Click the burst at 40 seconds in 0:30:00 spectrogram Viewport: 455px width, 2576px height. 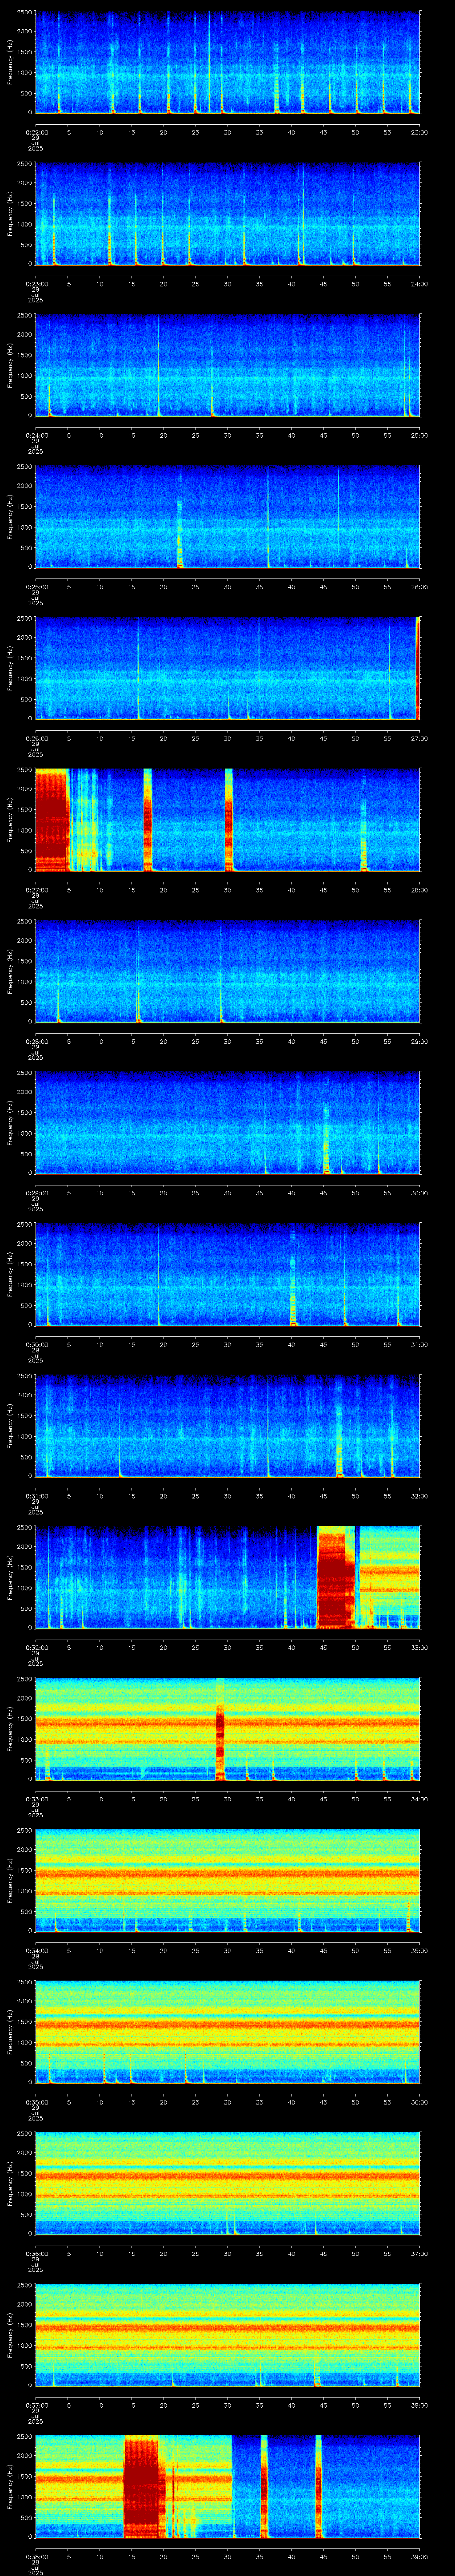(x=293, y=1291)
